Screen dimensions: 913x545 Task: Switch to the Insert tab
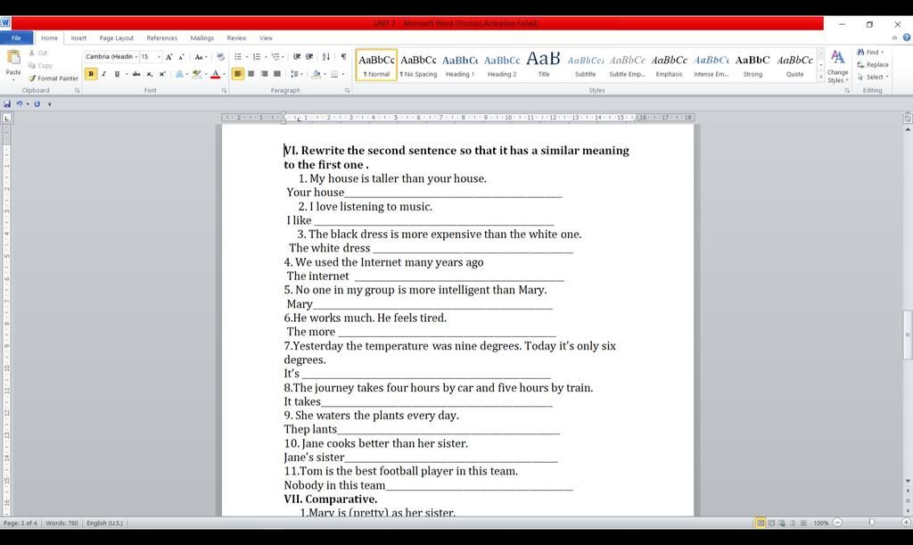pyautogui.click(x=78, y=37)
